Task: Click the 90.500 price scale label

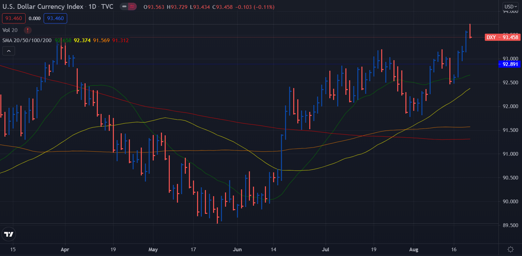Action: [510, 178]
